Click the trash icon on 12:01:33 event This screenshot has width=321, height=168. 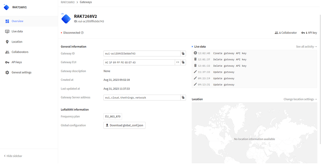coord(195,65)
